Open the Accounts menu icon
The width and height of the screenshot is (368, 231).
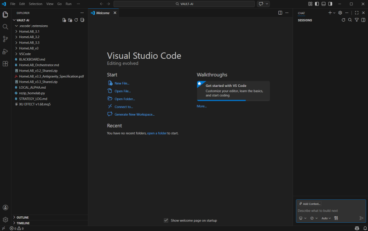5,208
